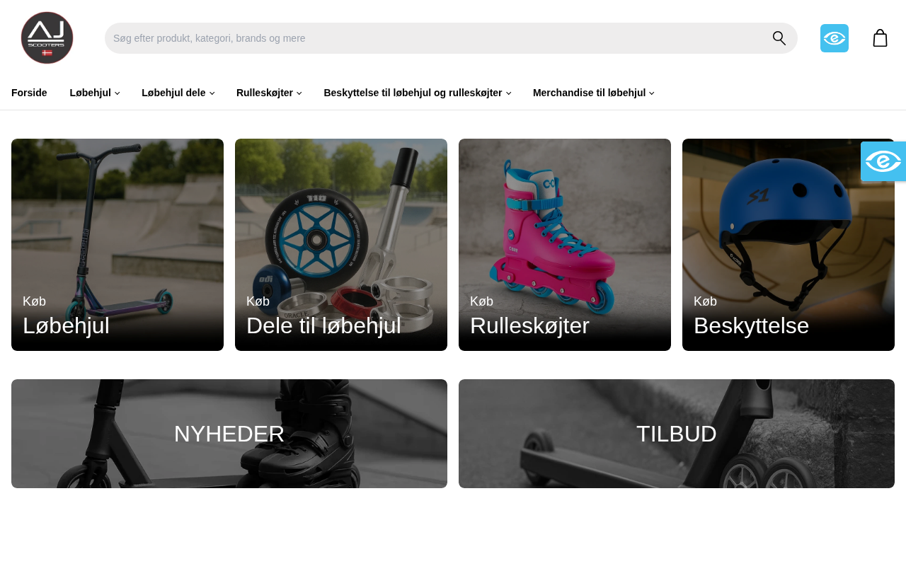Open the e-mærket badge in header
This screenshot has width=906, height=566.
click(835, 38)
